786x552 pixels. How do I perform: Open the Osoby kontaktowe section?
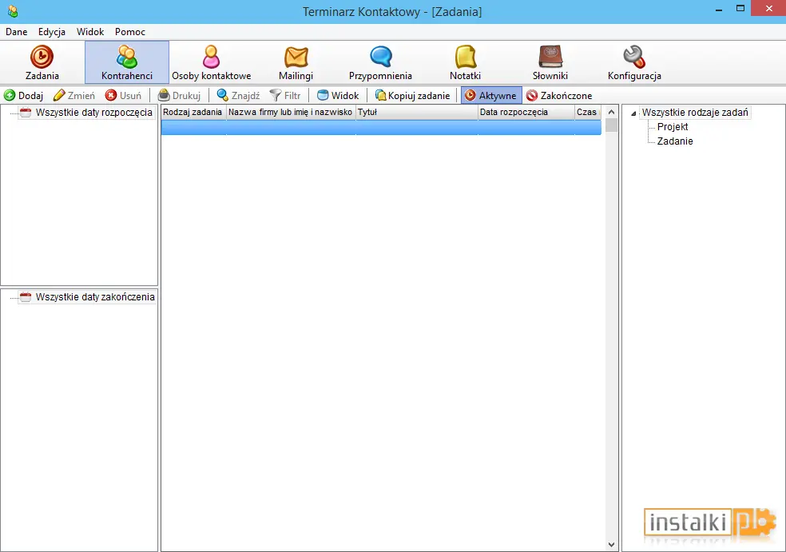(x=211, y=62)
